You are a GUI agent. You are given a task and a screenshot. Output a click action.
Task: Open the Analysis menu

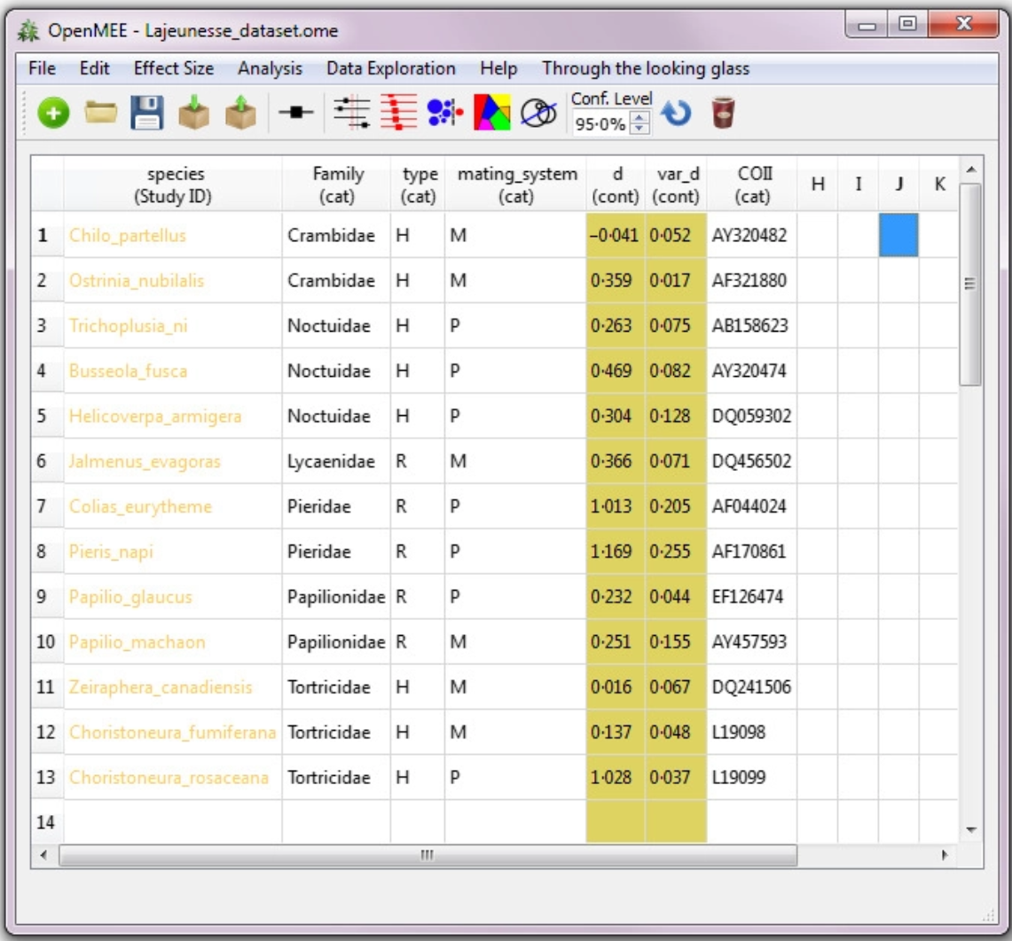pyautogui.click(x=270, y=67)
